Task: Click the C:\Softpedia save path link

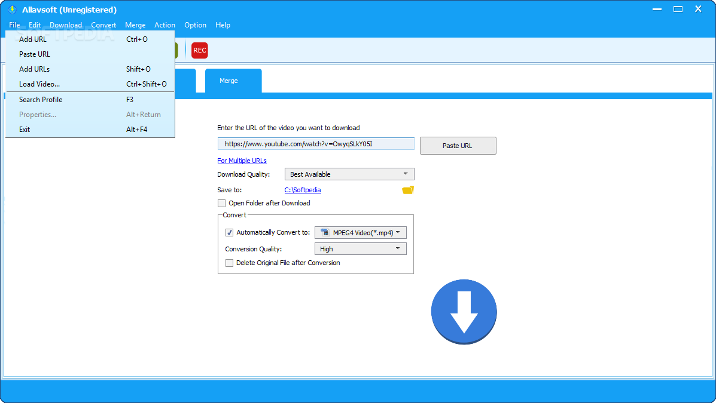Action: tap(303, 190)
